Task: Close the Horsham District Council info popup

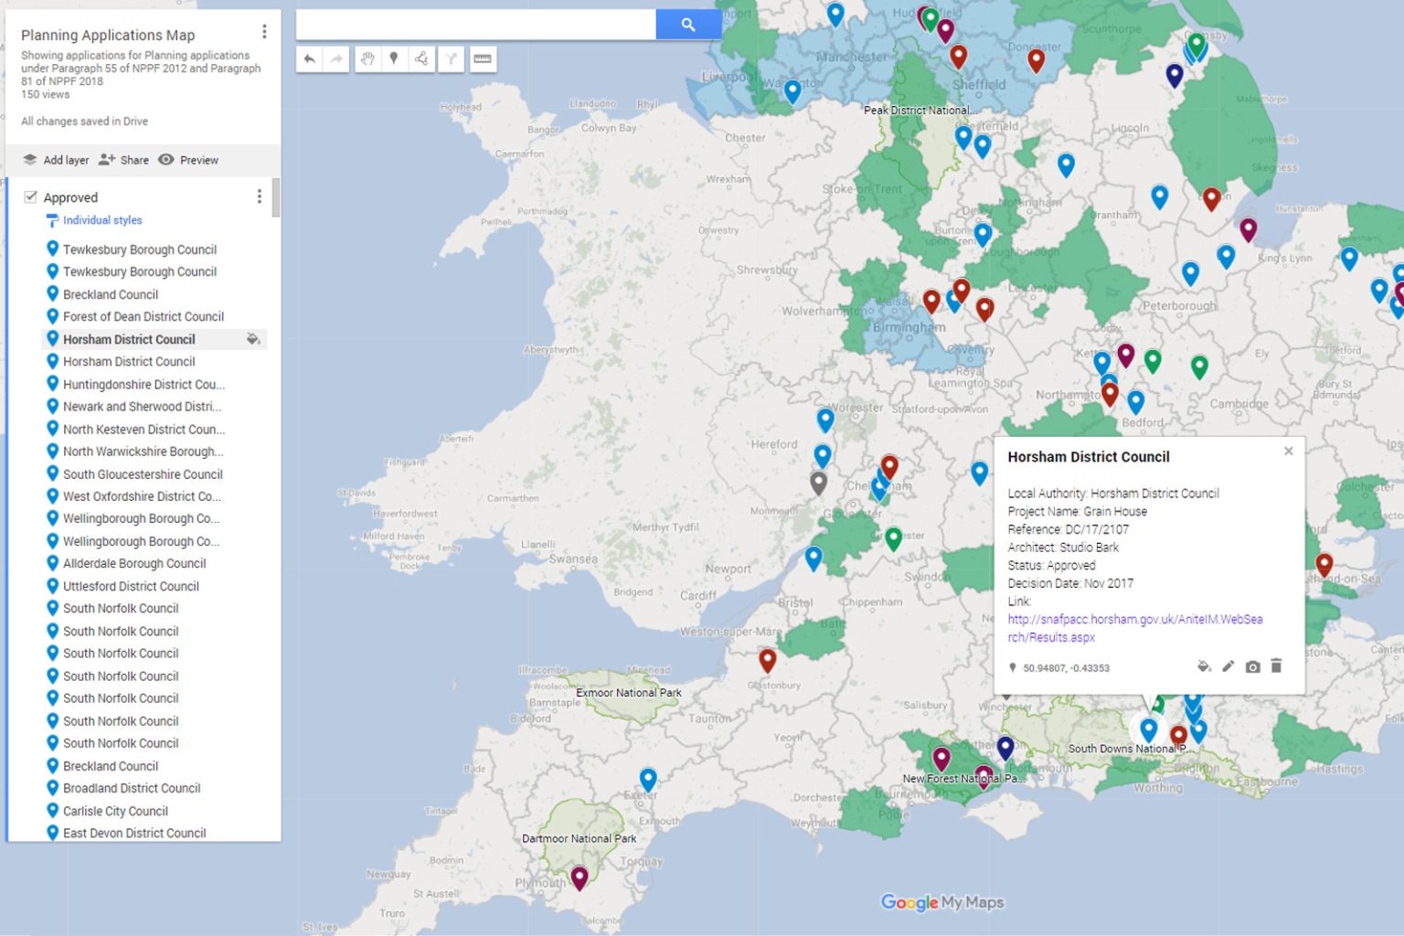Action: tap(1289, 451)
